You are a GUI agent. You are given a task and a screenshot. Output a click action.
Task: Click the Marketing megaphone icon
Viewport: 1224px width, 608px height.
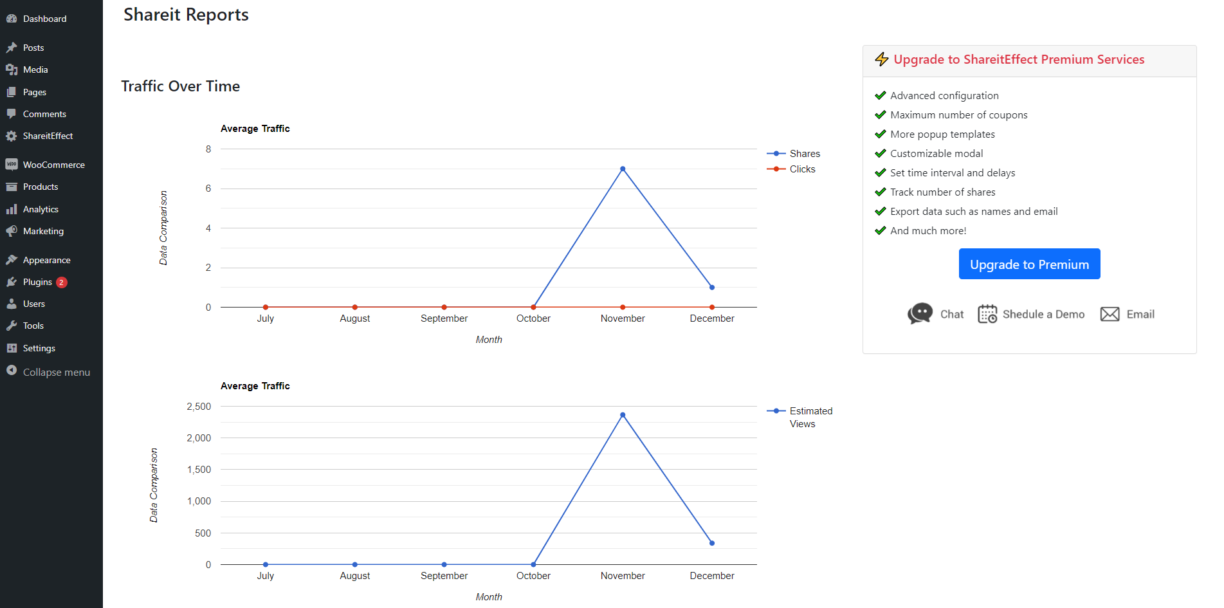click(x=12, y=231)
